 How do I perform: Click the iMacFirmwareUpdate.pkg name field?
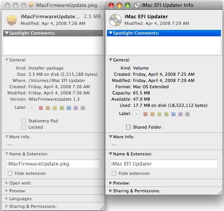point(53,164)
